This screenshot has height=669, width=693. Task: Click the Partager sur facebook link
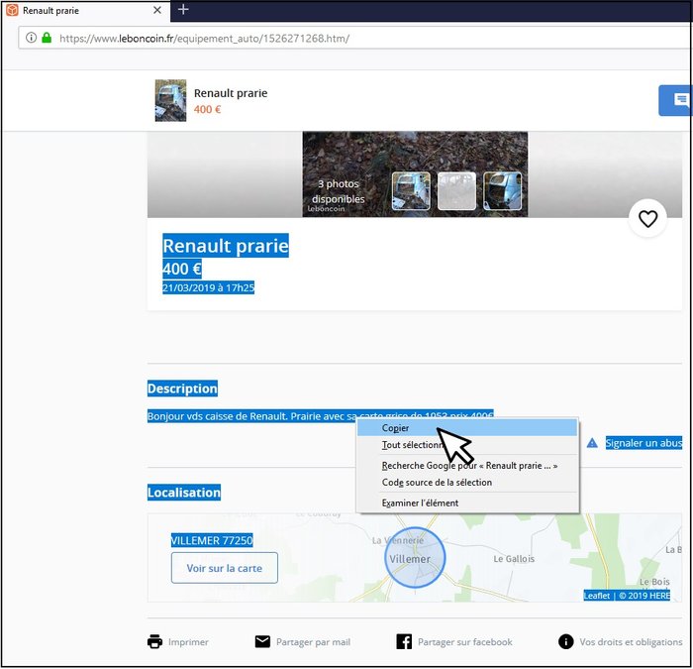(465, 641)
